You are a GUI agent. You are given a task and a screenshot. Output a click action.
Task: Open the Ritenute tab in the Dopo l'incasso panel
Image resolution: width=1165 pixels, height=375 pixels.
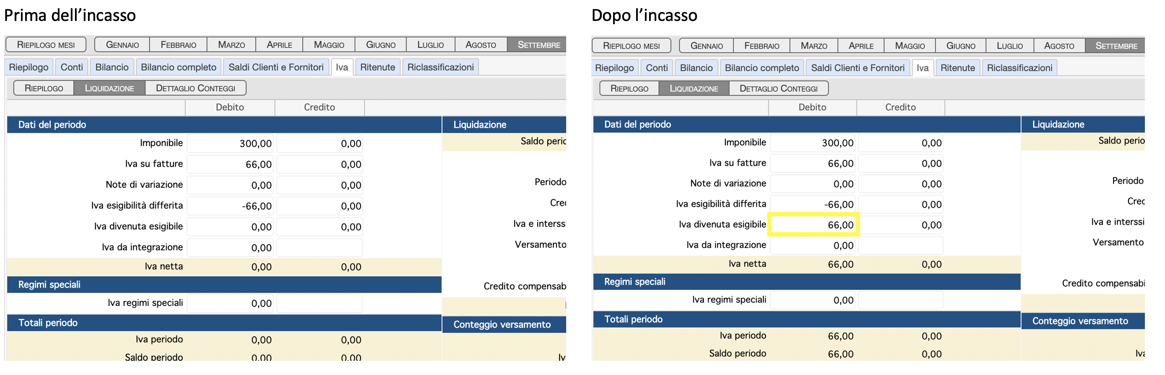point(958,68)
